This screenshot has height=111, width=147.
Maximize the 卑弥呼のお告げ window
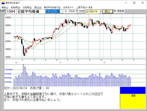tap(134, 3)
